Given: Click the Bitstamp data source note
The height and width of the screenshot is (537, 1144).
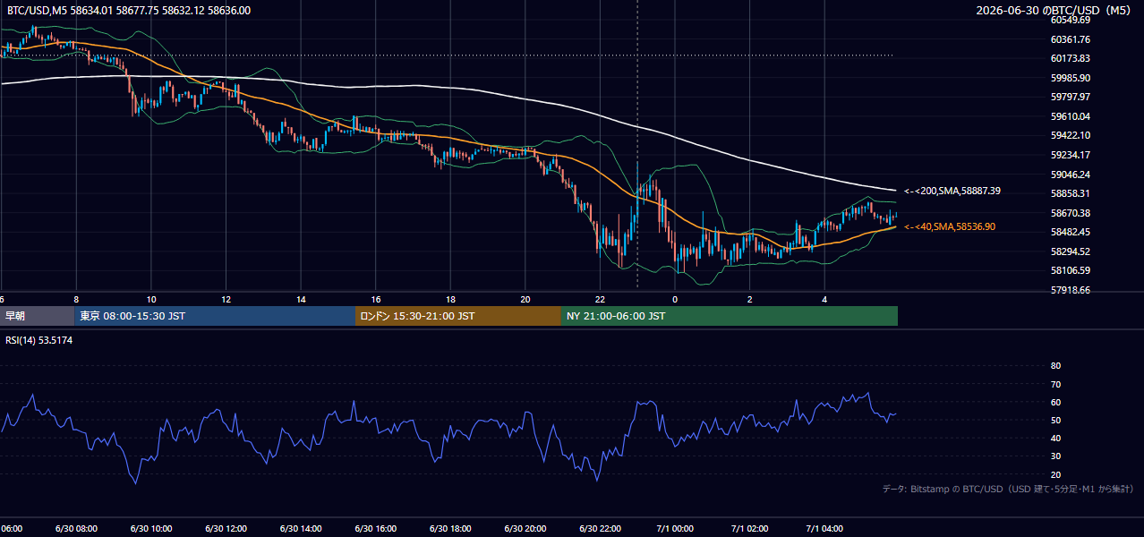Looking at the screenshot, I should click(x=1008, y=489).
